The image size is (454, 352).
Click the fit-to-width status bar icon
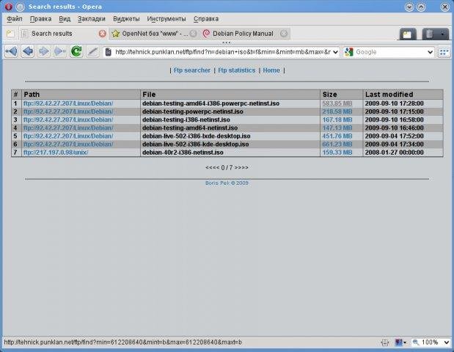coord(385,342)
